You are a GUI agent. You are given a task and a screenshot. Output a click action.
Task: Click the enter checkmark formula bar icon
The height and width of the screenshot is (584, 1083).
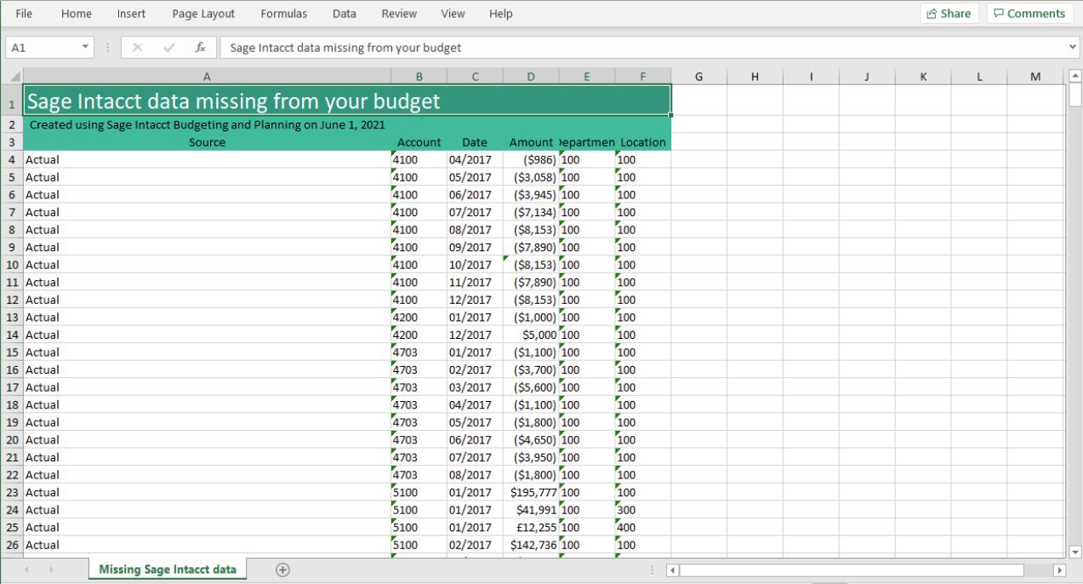pyautogui.click(x=168, y=48)
